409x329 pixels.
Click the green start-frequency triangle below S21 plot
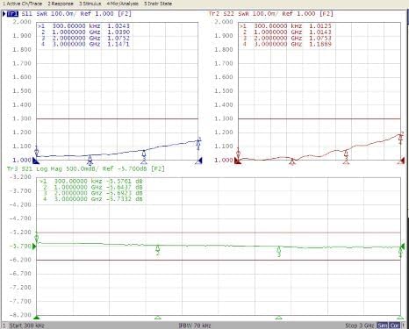36,318
